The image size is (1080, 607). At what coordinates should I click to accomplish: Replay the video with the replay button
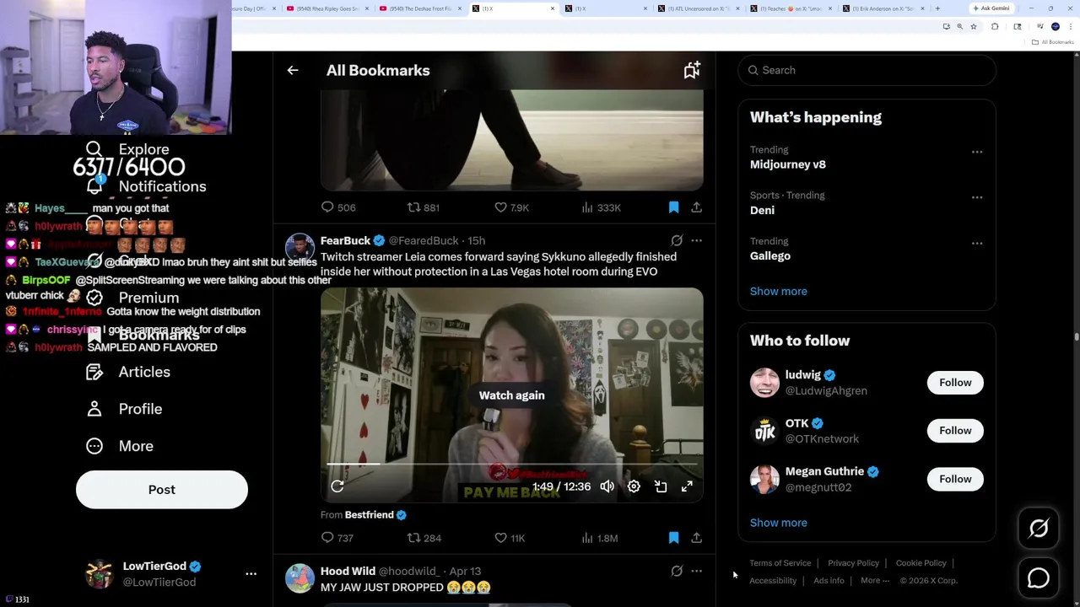click(x=337, y=486)
